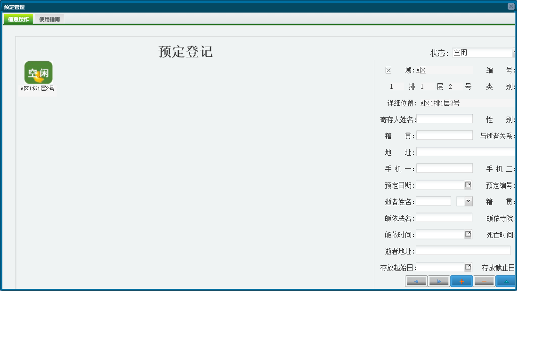Viewport: 558px width, 349px height.
Task: Open the 状态 dropdown showing 空闲
Action: 483,53
